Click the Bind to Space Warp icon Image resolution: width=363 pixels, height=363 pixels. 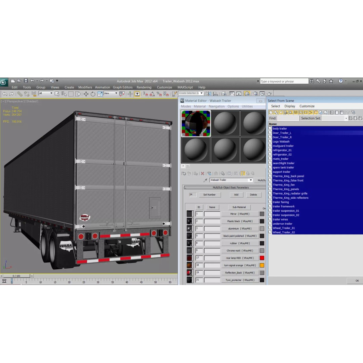tap(34, 94)
